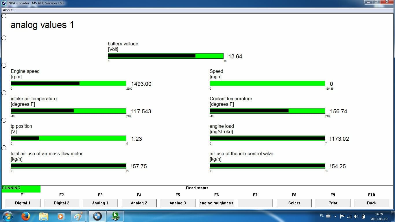Click the F6 key label

click(x=217, y=195)
